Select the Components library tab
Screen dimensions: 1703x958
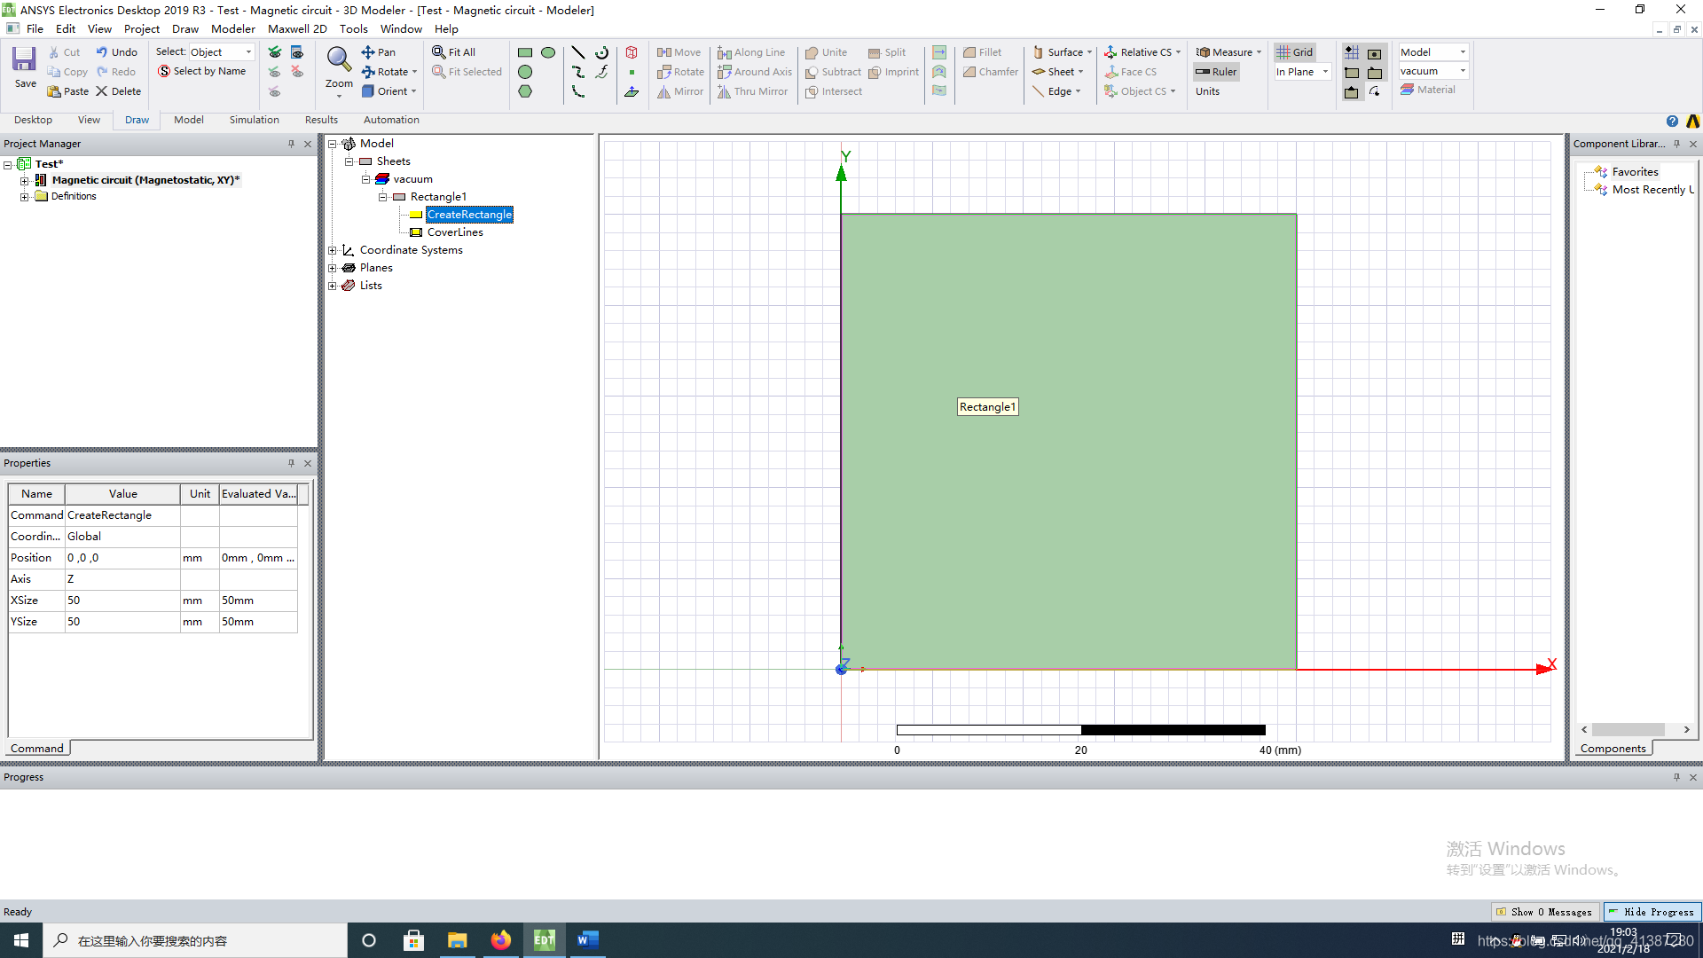click(x=1613, y=748)
